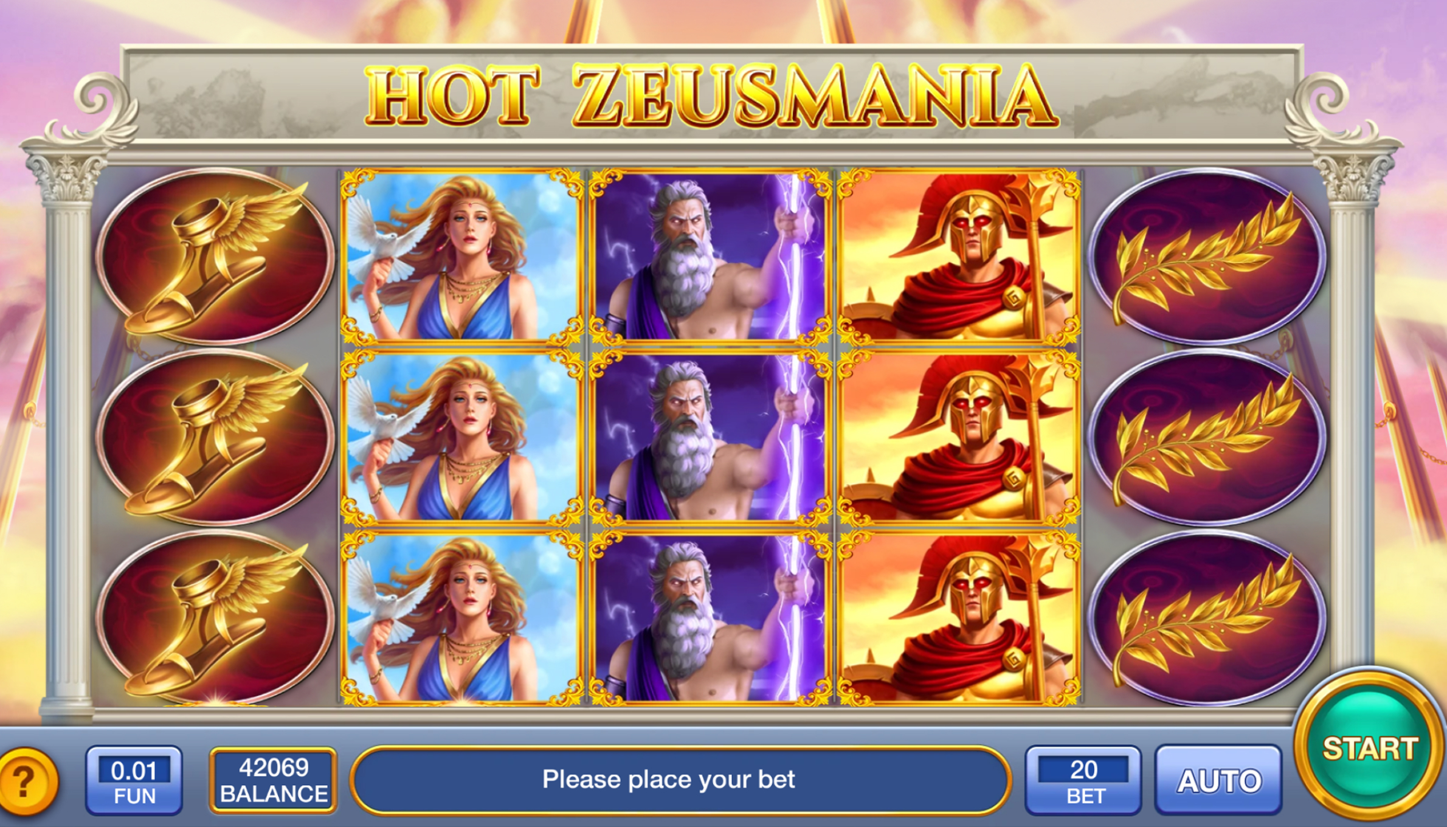Image resolution: width=1447 pixels, height=827 pixels.
Task: Click the top golden laurel branch symbol
Action: [1207, 257]
